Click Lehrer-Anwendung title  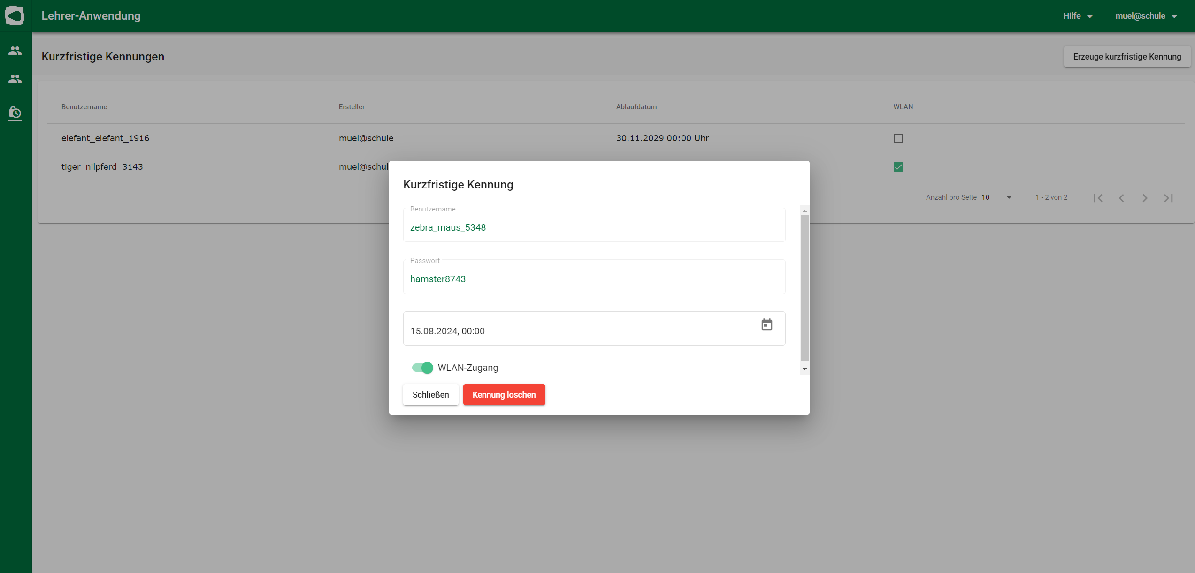(91, 15)
